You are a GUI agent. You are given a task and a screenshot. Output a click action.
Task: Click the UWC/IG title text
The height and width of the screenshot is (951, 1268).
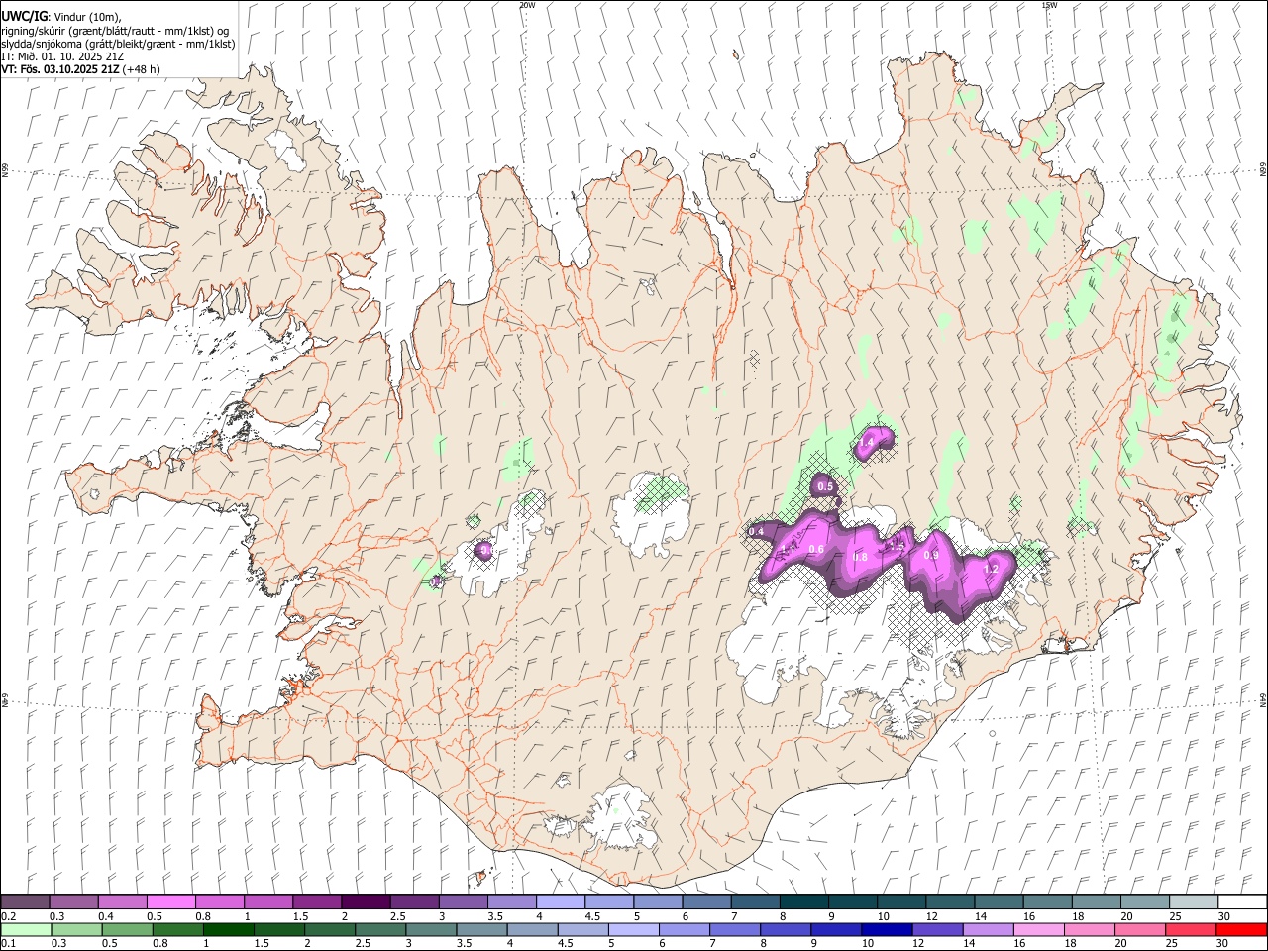24,17
